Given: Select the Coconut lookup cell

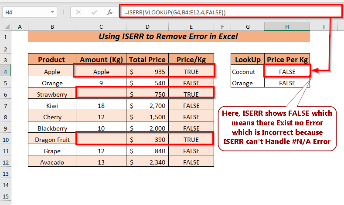Looking at the screenshot, I should point(248,71).
